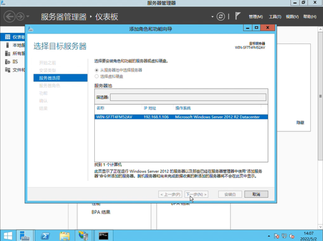Select 选择虚拟硬盘 radio option
The image size is (323, 241).
coord(97,76)
